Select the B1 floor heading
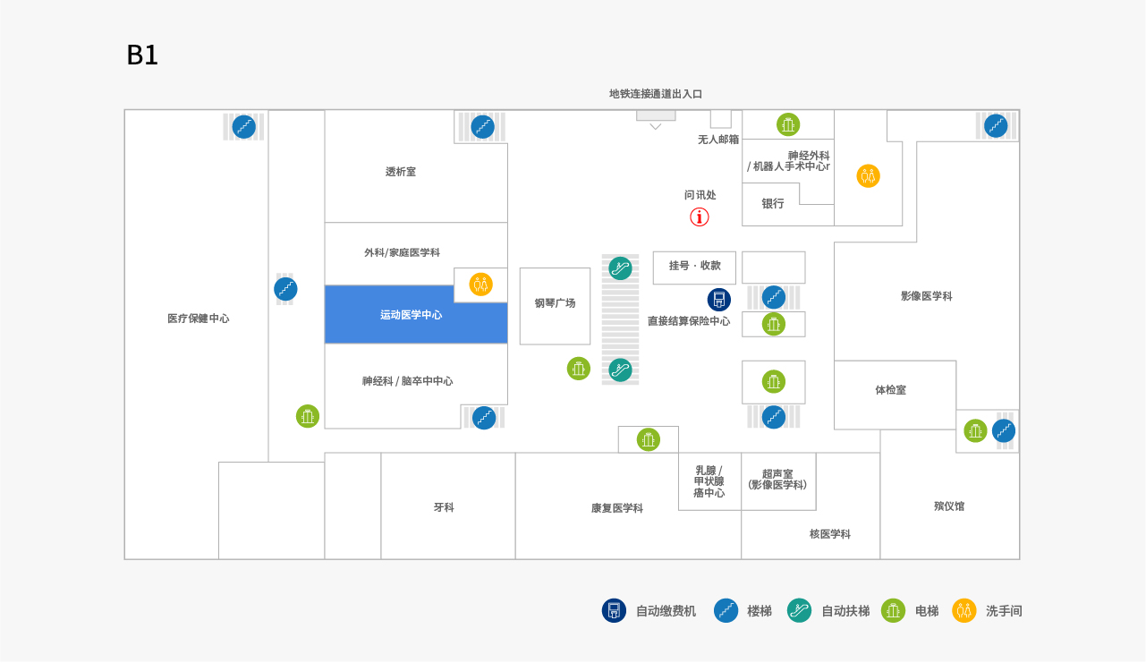The width and height of the screenshot is (1146, 663). coord(142,55)
